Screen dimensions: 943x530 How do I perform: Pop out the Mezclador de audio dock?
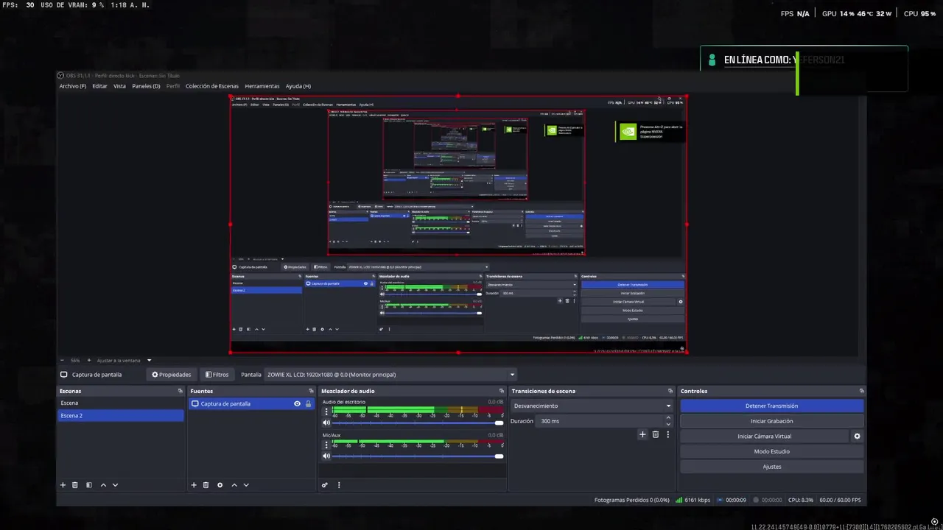502,391
